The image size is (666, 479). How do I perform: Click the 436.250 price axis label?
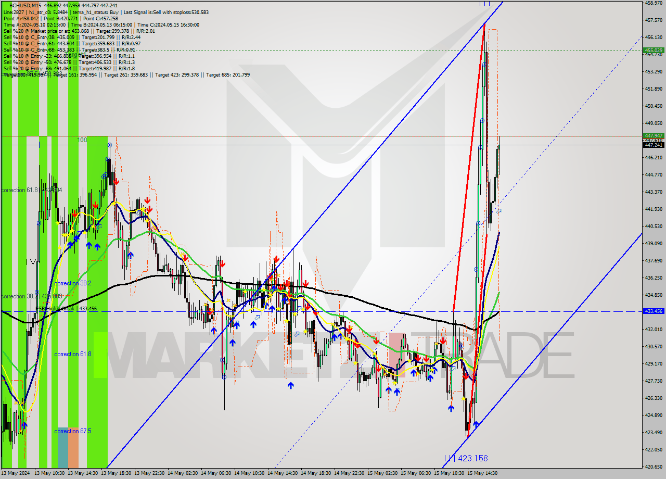[x=654, y=278]
